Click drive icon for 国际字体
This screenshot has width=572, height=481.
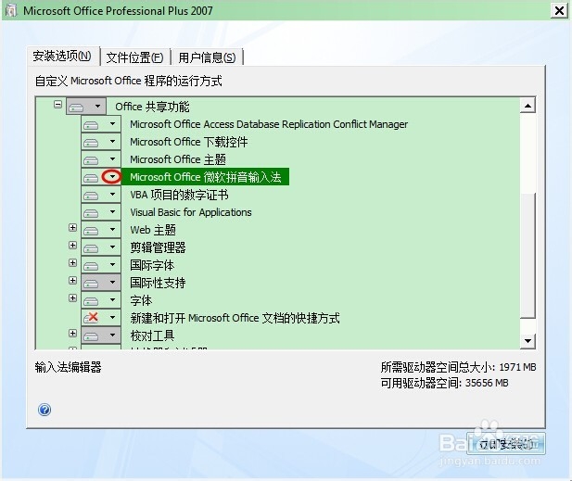[91, 266]
